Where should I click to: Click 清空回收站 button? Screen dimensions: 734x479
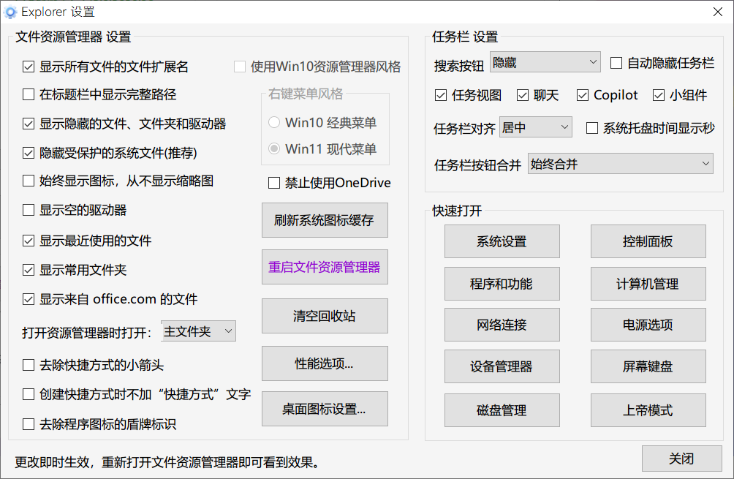[x=325, y=316]
